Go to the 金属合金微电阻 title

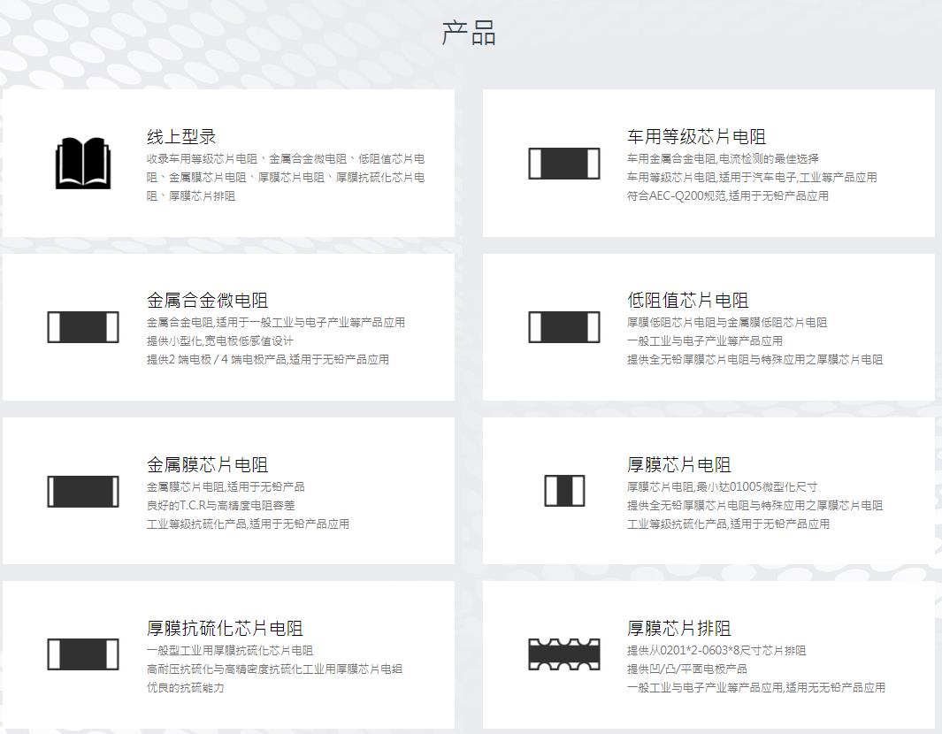(x=207, y=301)
